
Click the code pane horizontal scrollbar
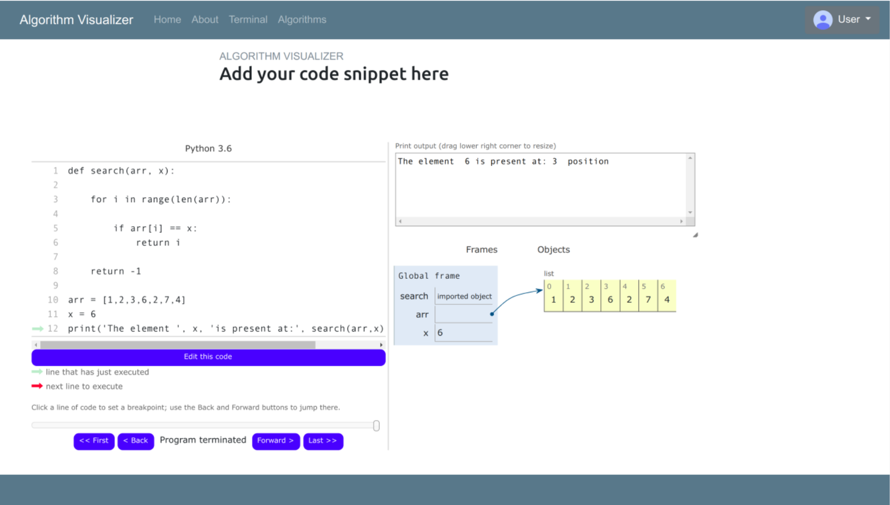[x=178, y=345]
